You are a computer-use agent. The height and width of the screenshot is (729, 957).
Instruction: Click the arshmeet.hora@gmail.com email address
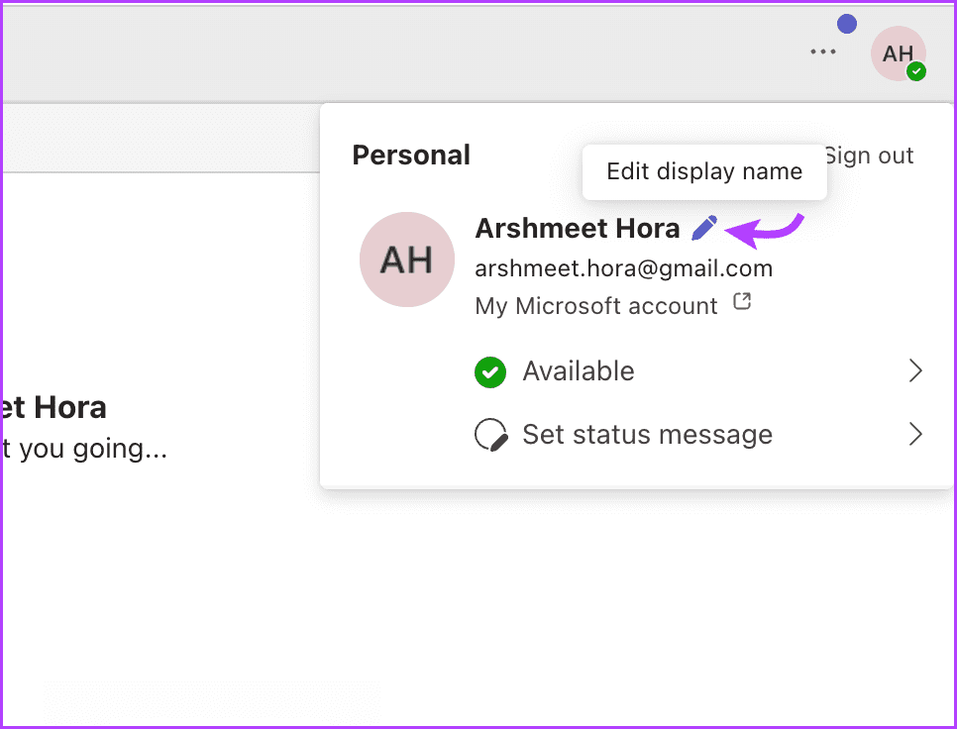623,268
